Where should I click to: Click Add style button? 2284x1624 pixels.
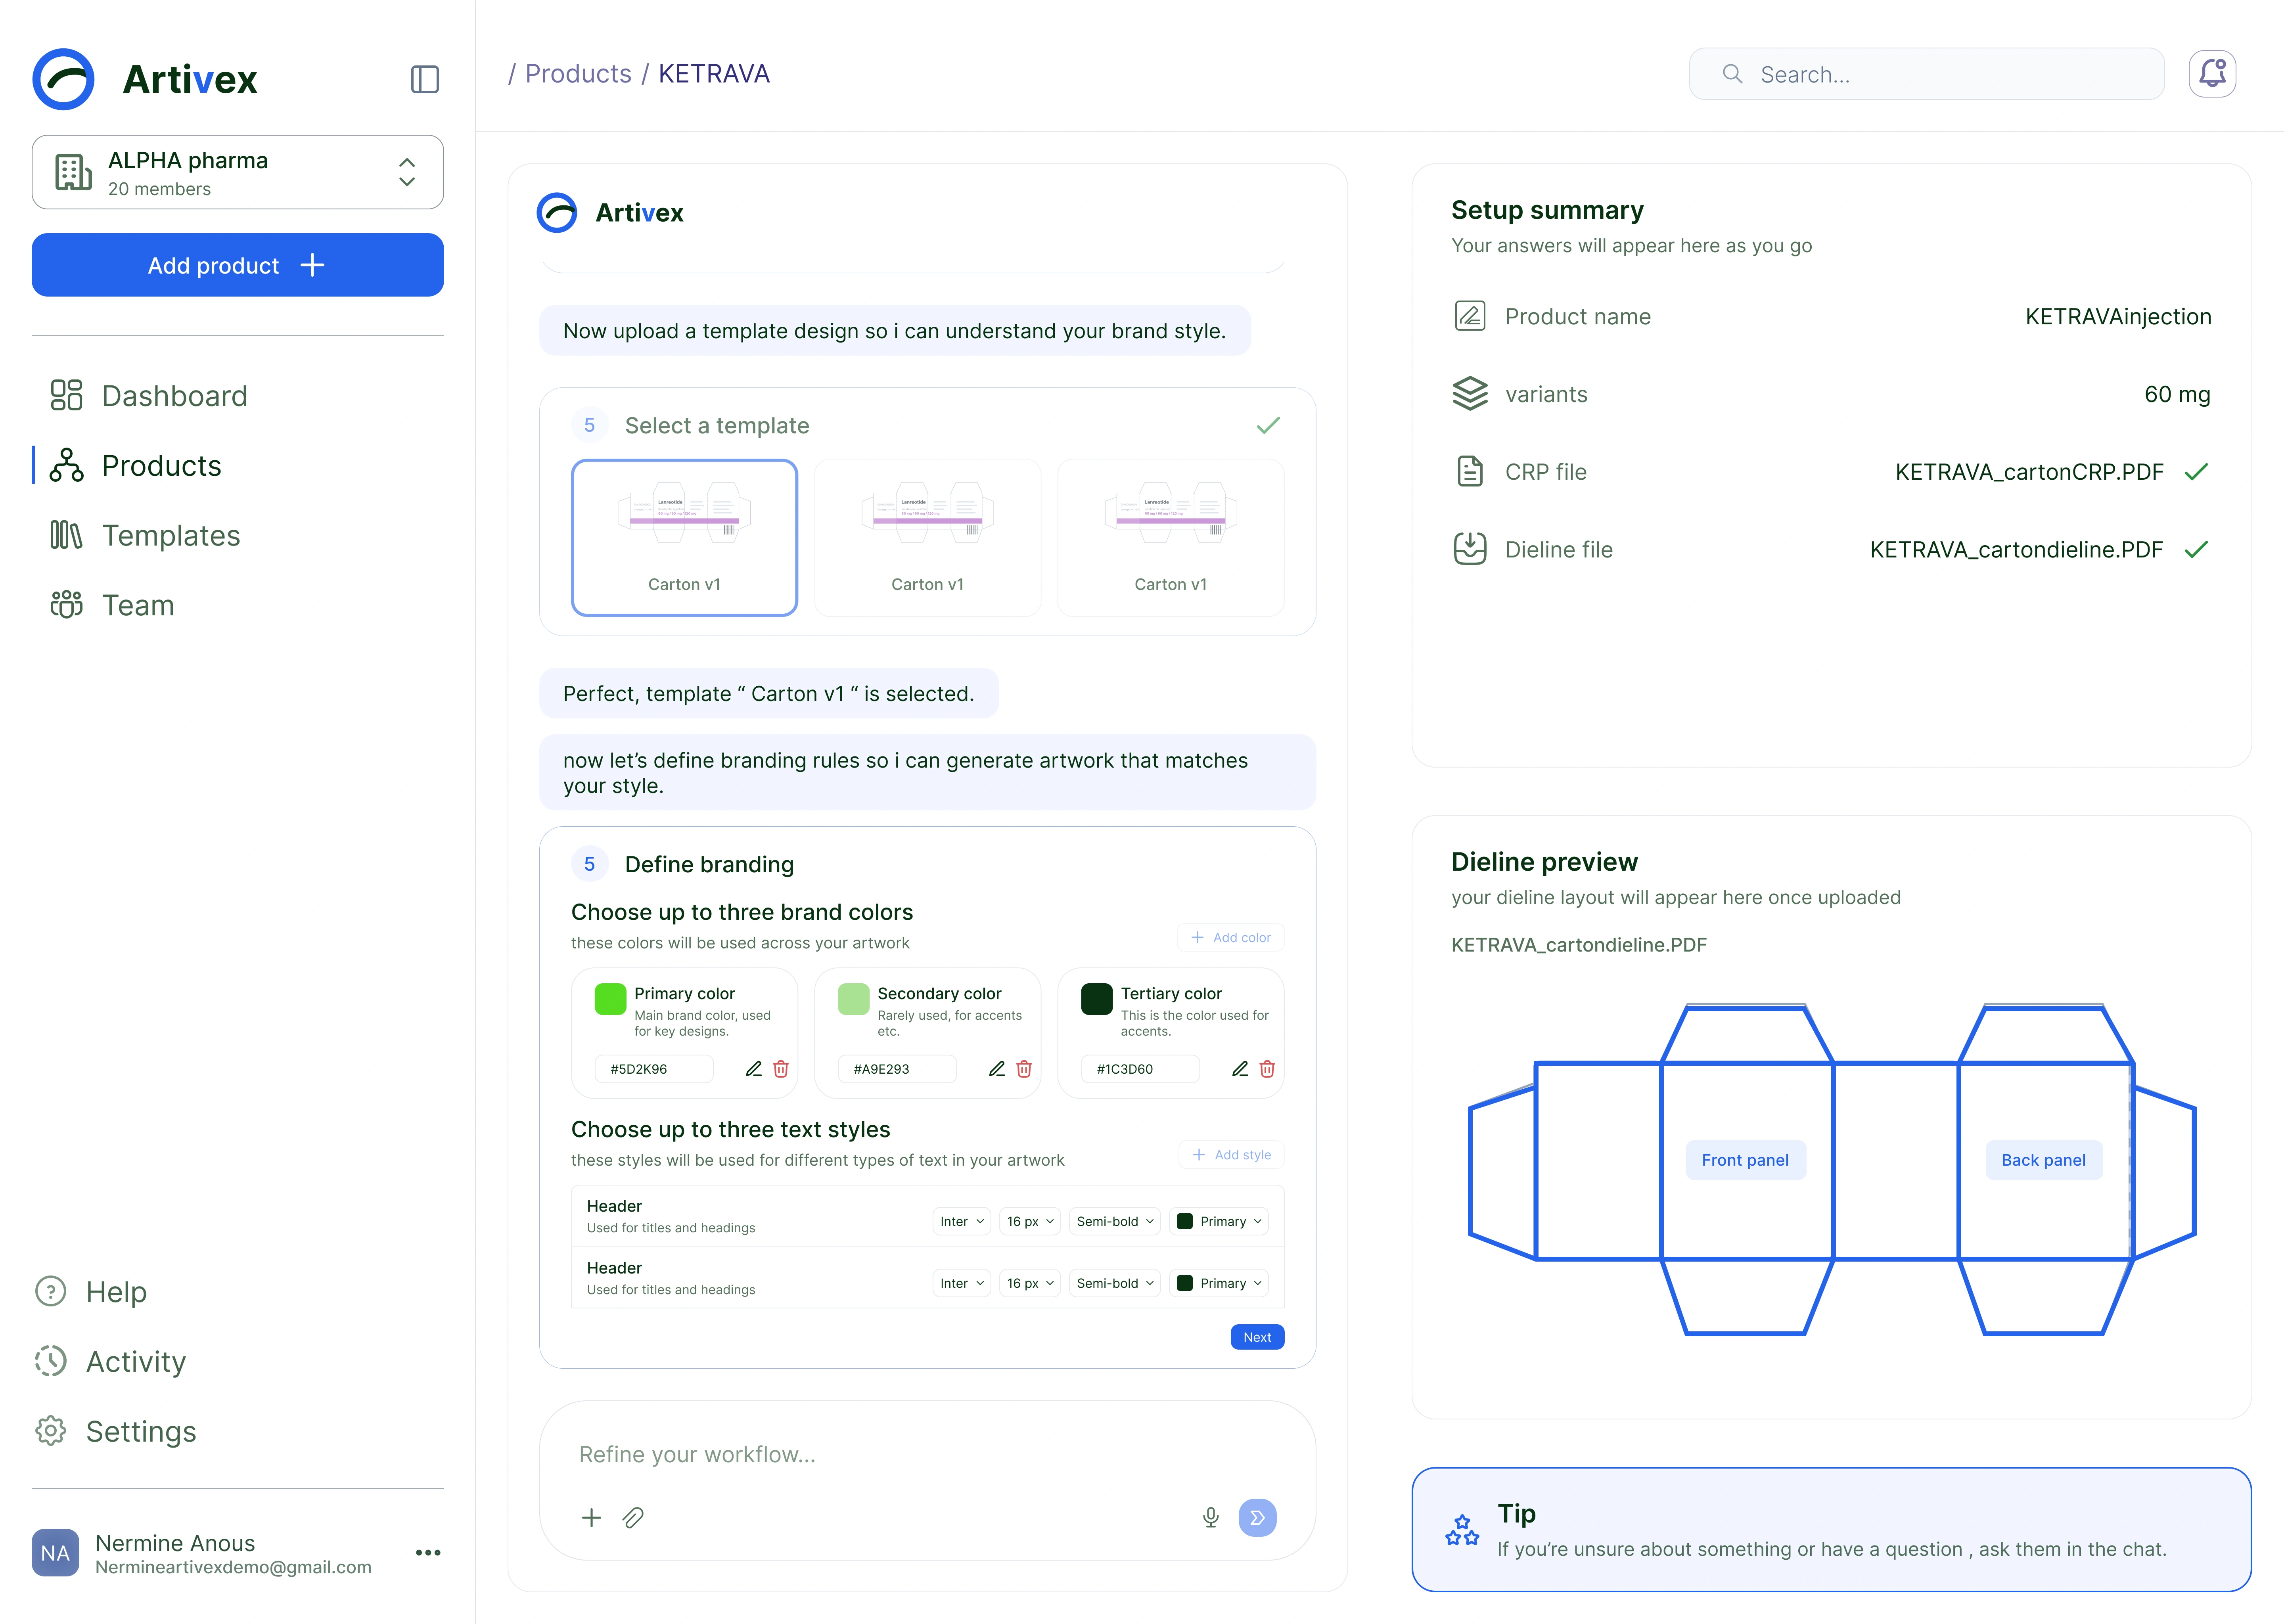click(1231, 1155)
